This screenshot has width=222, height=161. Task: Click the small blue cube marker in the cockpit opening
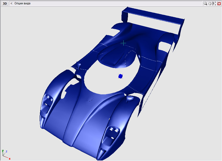tap(120, 76)
